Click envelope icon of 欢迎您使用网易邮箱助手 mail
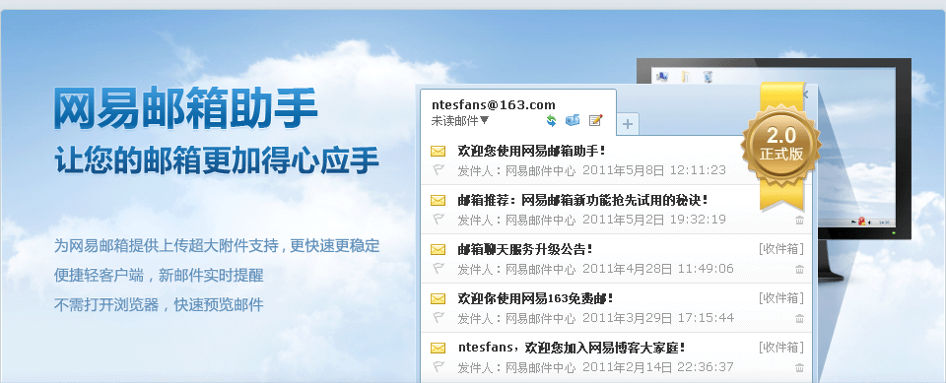Viewport: 946px width, 383px height. click(x=438, y=152)
